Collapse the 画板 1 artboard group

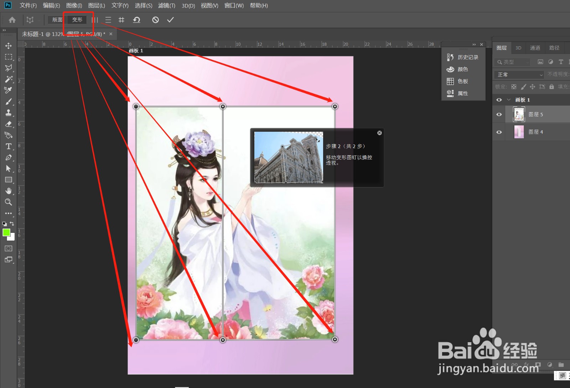[509, 100]
